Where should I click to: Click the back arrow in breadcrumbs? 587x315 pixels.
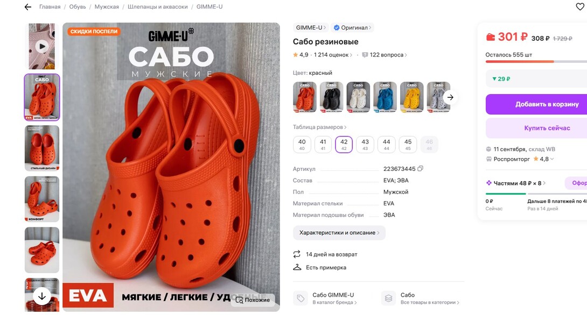tap(28, 7)
